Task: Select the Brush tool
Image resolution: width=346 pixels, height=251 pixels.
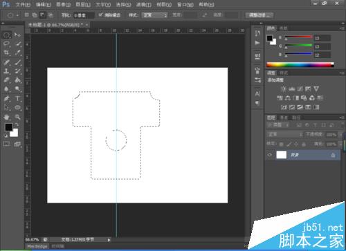Action: (17, 62)
